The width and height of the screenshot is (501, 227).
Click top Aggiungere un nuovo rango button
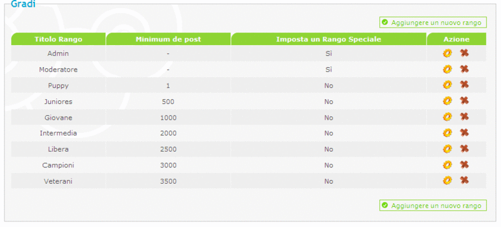(x=433, y=23)
